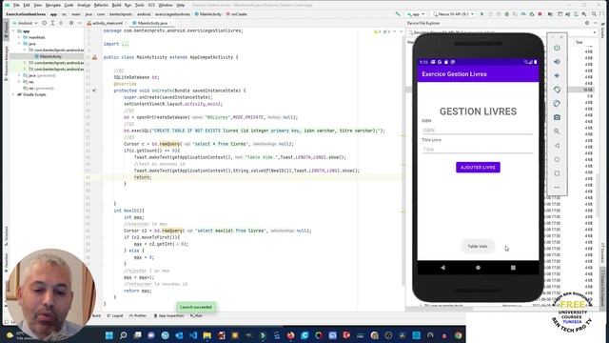The width and height of the screenshot is (609, 343).
Task: Click the MainActivity breadcrumb
Action: [207, 14]
